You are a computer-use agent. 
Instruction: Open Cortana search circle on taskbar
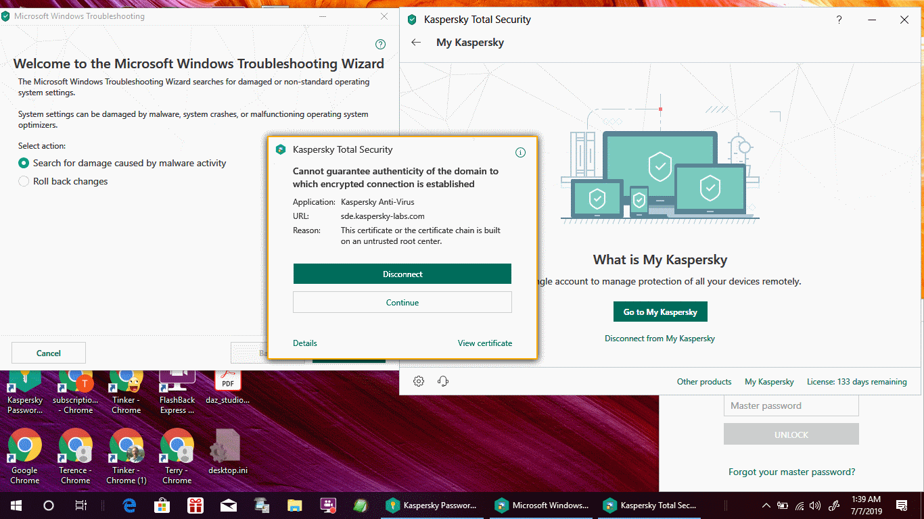(49, 505)
